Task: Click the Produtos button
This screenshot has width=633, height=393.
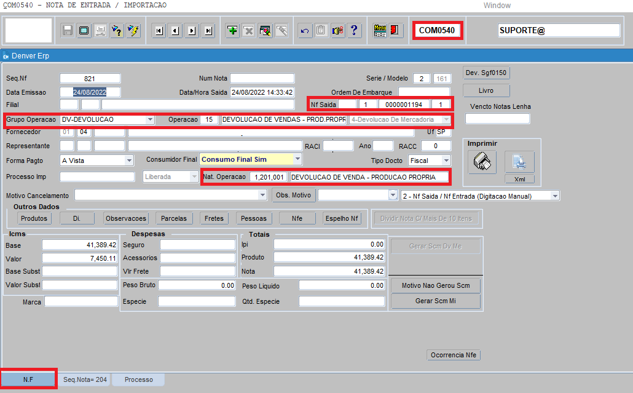Action: (x=34, y=218)
